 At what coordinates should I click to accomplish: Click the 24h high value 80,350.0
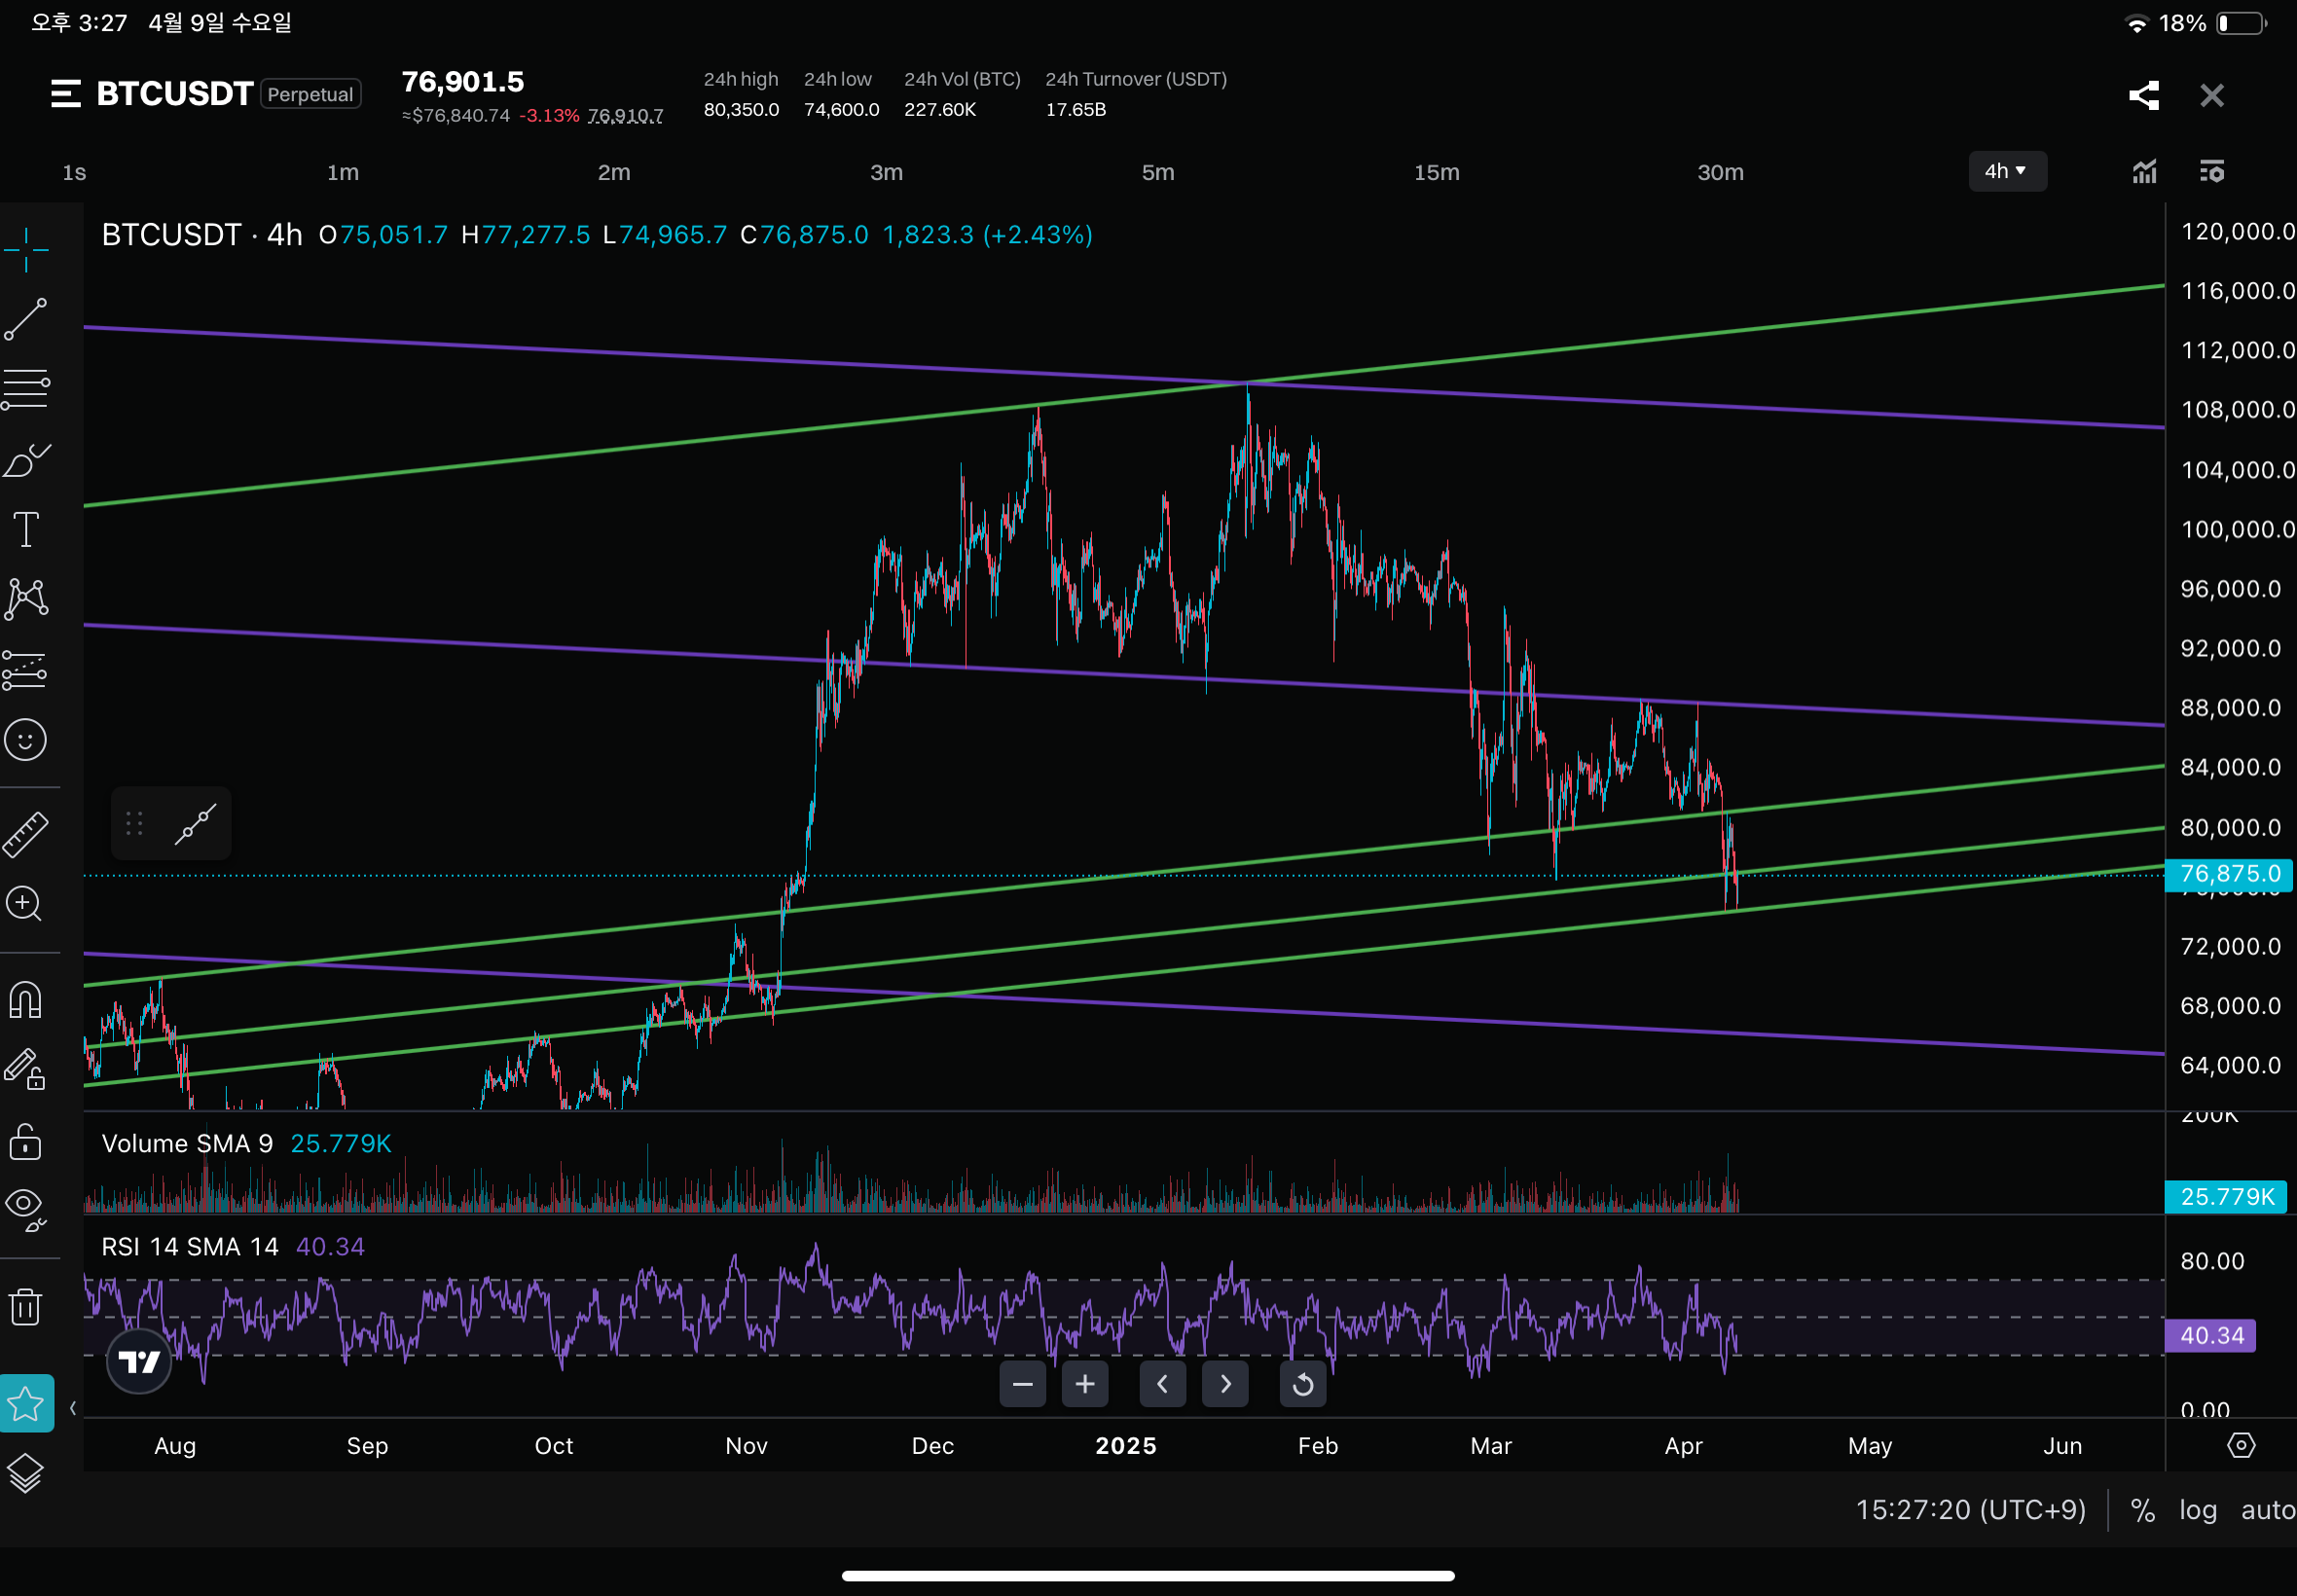tap(741, 109)
